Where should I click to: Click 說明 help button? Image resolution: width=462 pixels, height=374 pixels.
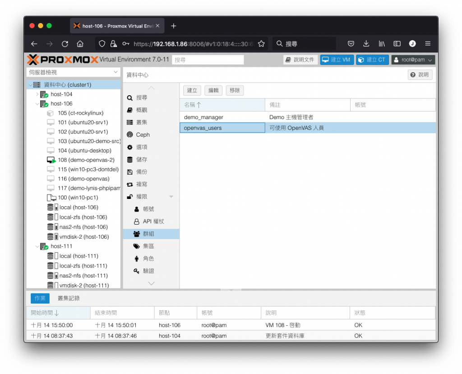click(x=420, y=74)
